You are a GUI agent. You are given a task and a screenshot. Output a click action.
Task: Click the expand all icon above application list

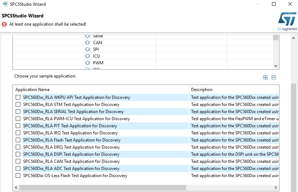266,77
